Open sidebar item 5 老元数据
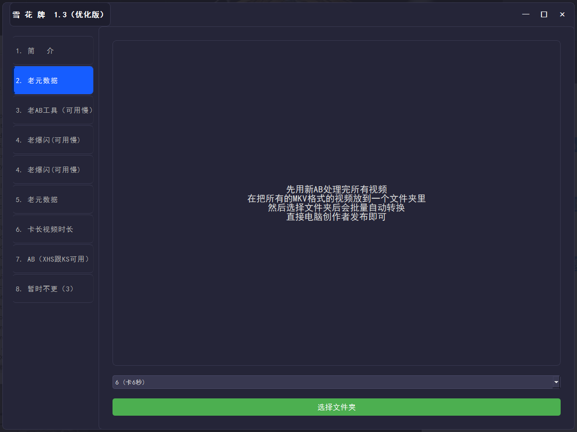577x432 pixels. (53, 199)
